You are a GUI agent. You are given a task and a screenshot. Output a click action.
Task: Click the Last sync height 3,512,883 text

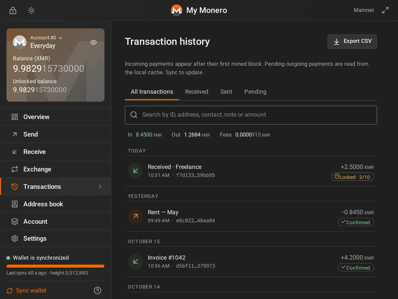47,273
